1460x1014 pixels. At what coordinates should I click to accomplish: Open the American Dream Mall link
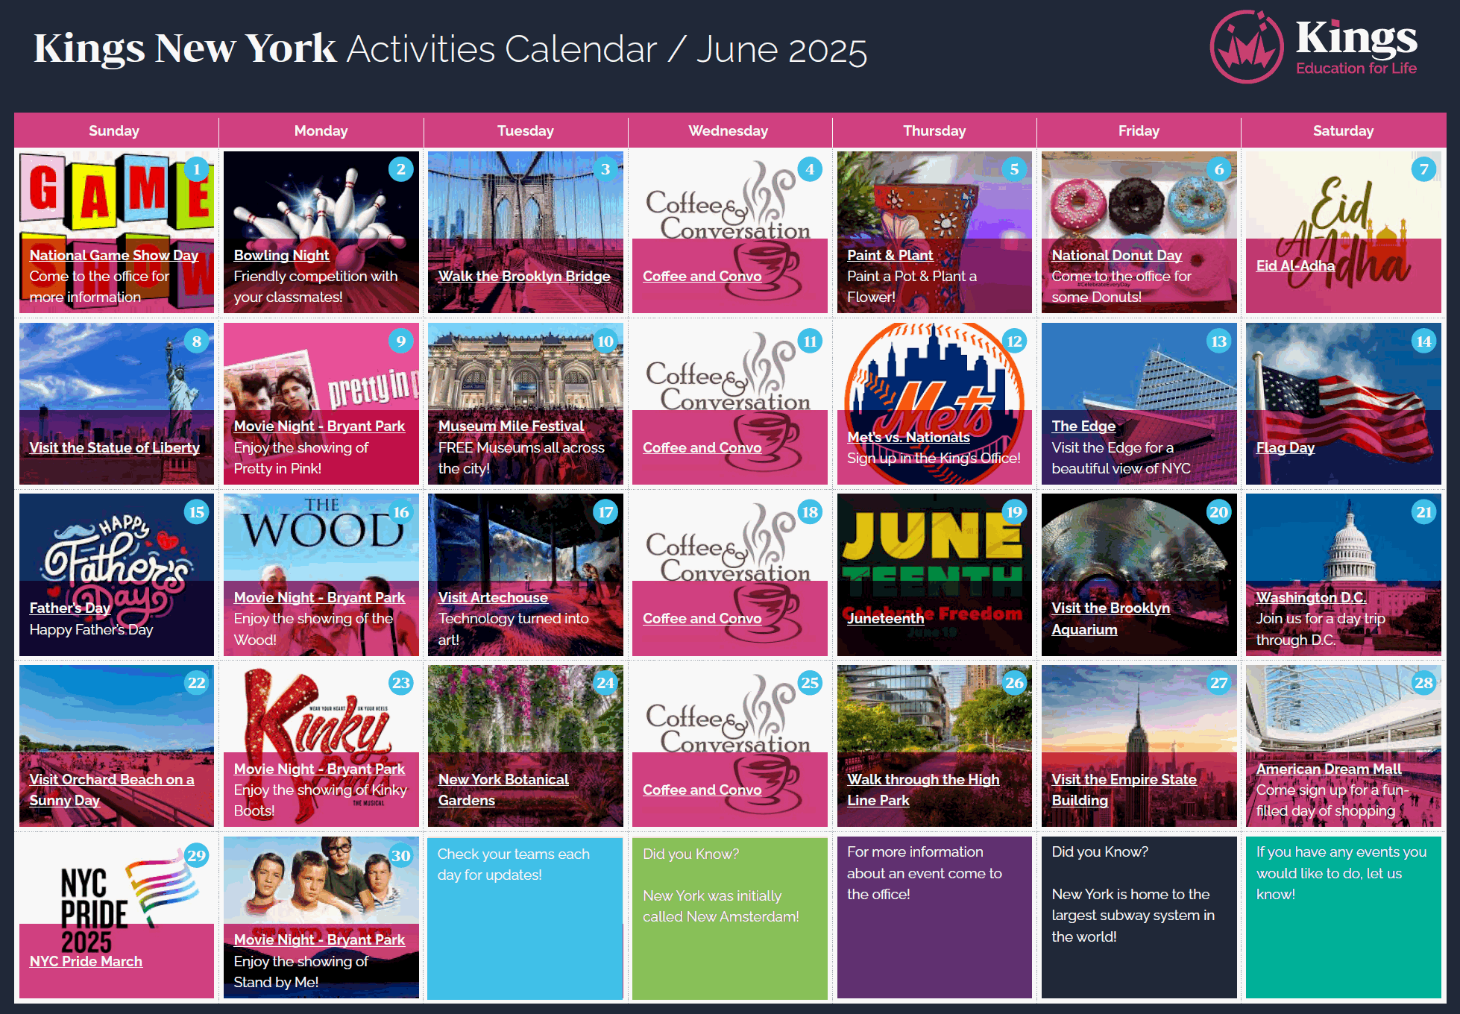1328,769
